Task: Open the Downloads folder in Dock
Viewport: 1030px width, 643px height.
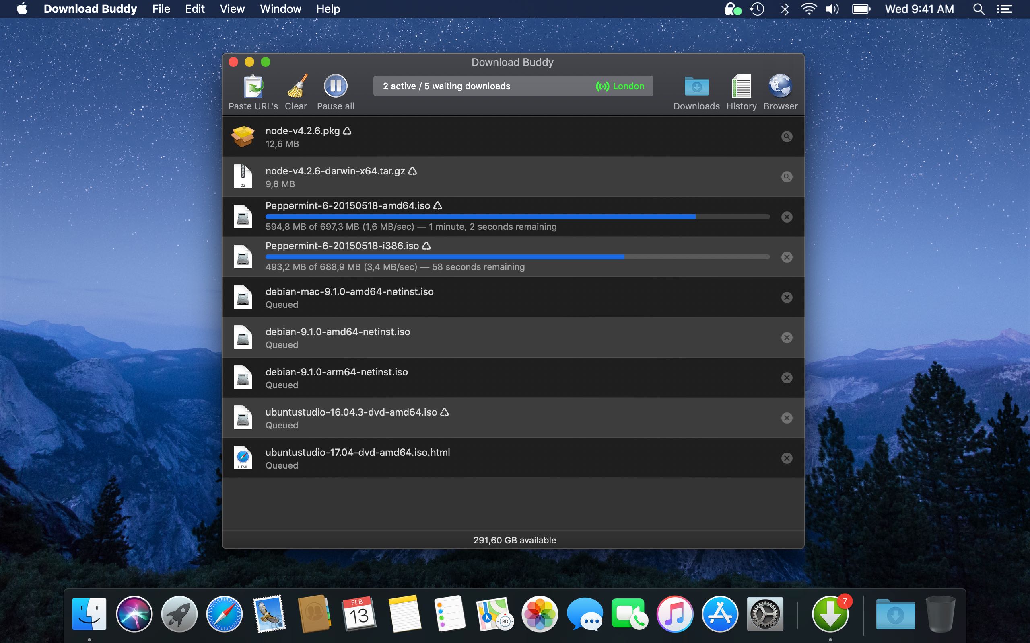Action: [895, 614]
